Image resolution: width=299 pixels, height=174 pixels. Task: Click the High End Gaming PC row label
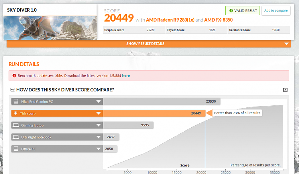coord(37,101)
